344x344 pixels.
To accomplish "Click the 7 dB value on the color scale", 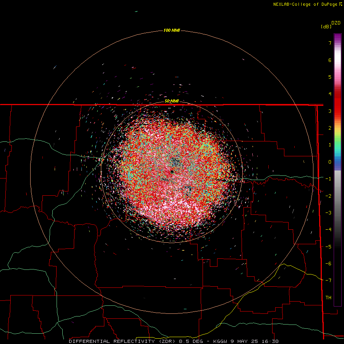I will 330,43.
